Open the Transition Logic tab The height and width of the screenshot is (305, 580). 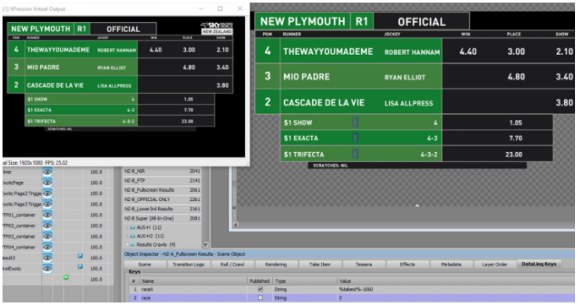pos(189,264)
